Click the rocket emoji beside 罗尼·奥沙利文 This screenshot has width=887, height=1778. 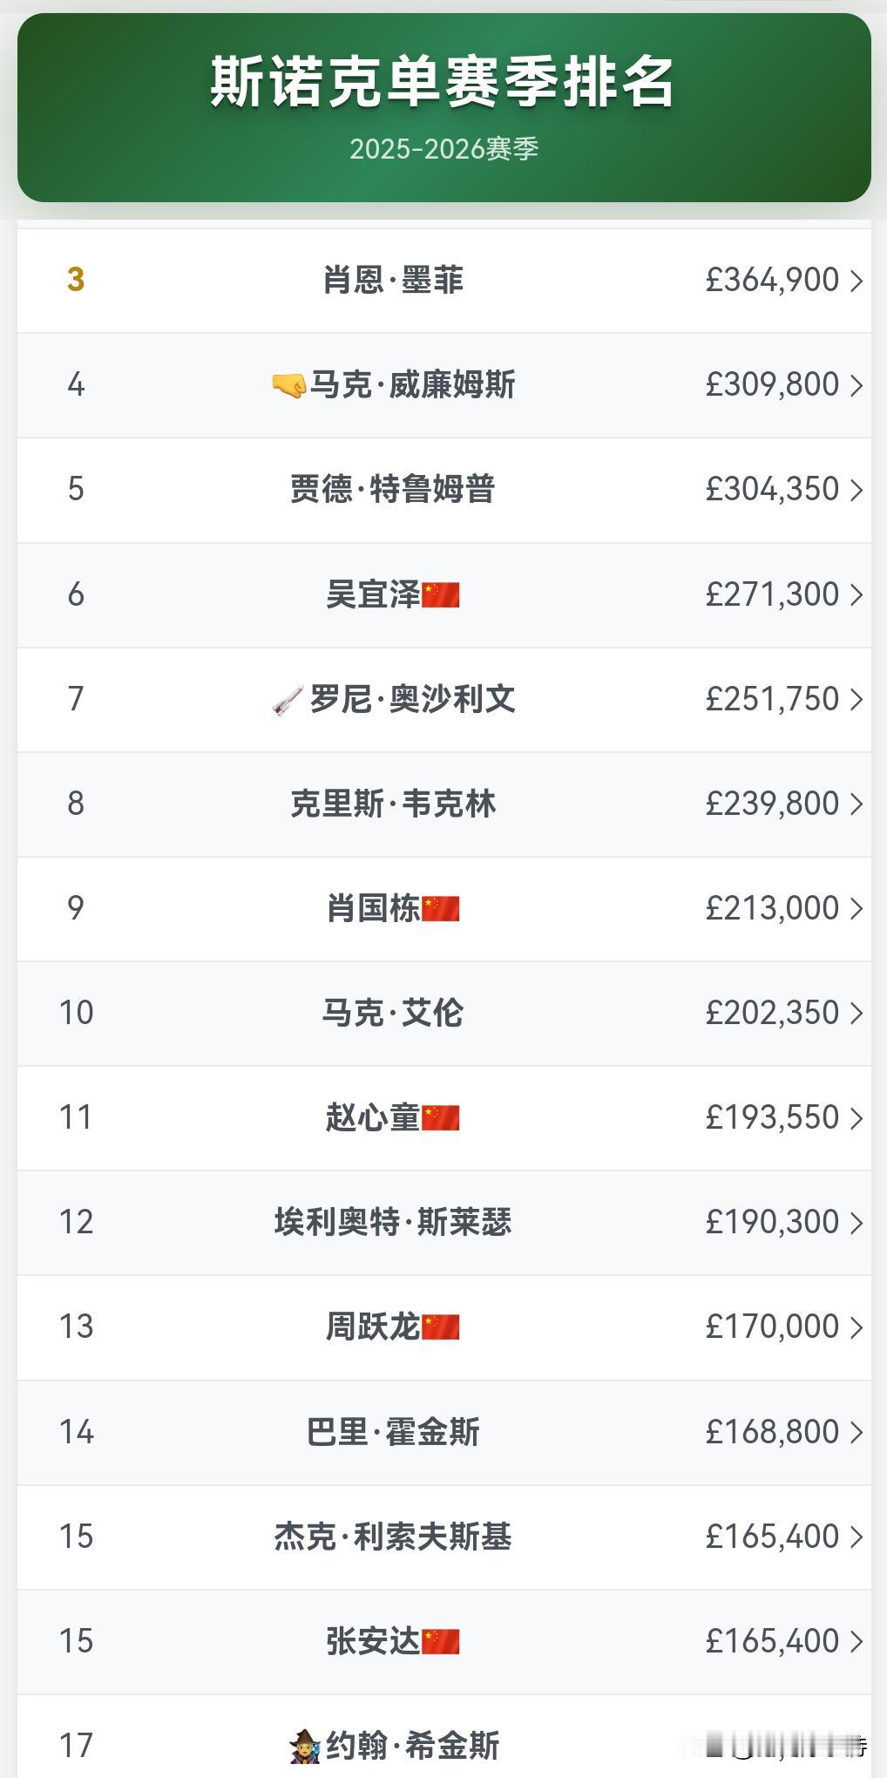point(288,699)
